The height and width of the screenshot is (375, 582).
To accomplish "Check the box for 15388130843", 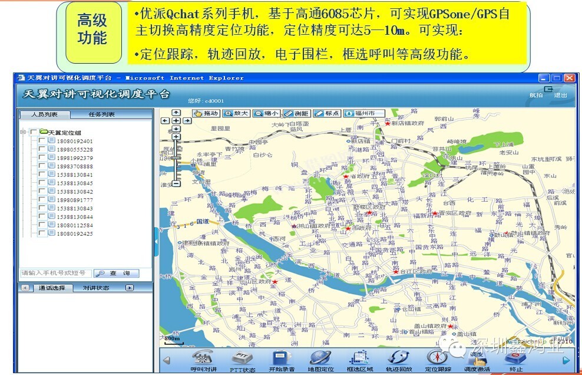I will point(42,208).
